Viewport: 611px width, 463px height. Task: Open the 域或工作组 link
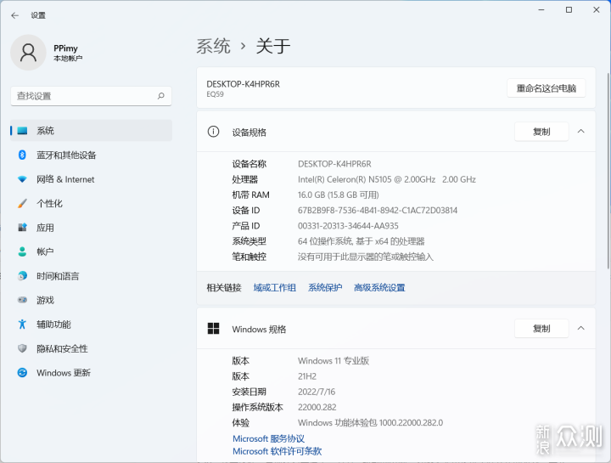[274, 288]
